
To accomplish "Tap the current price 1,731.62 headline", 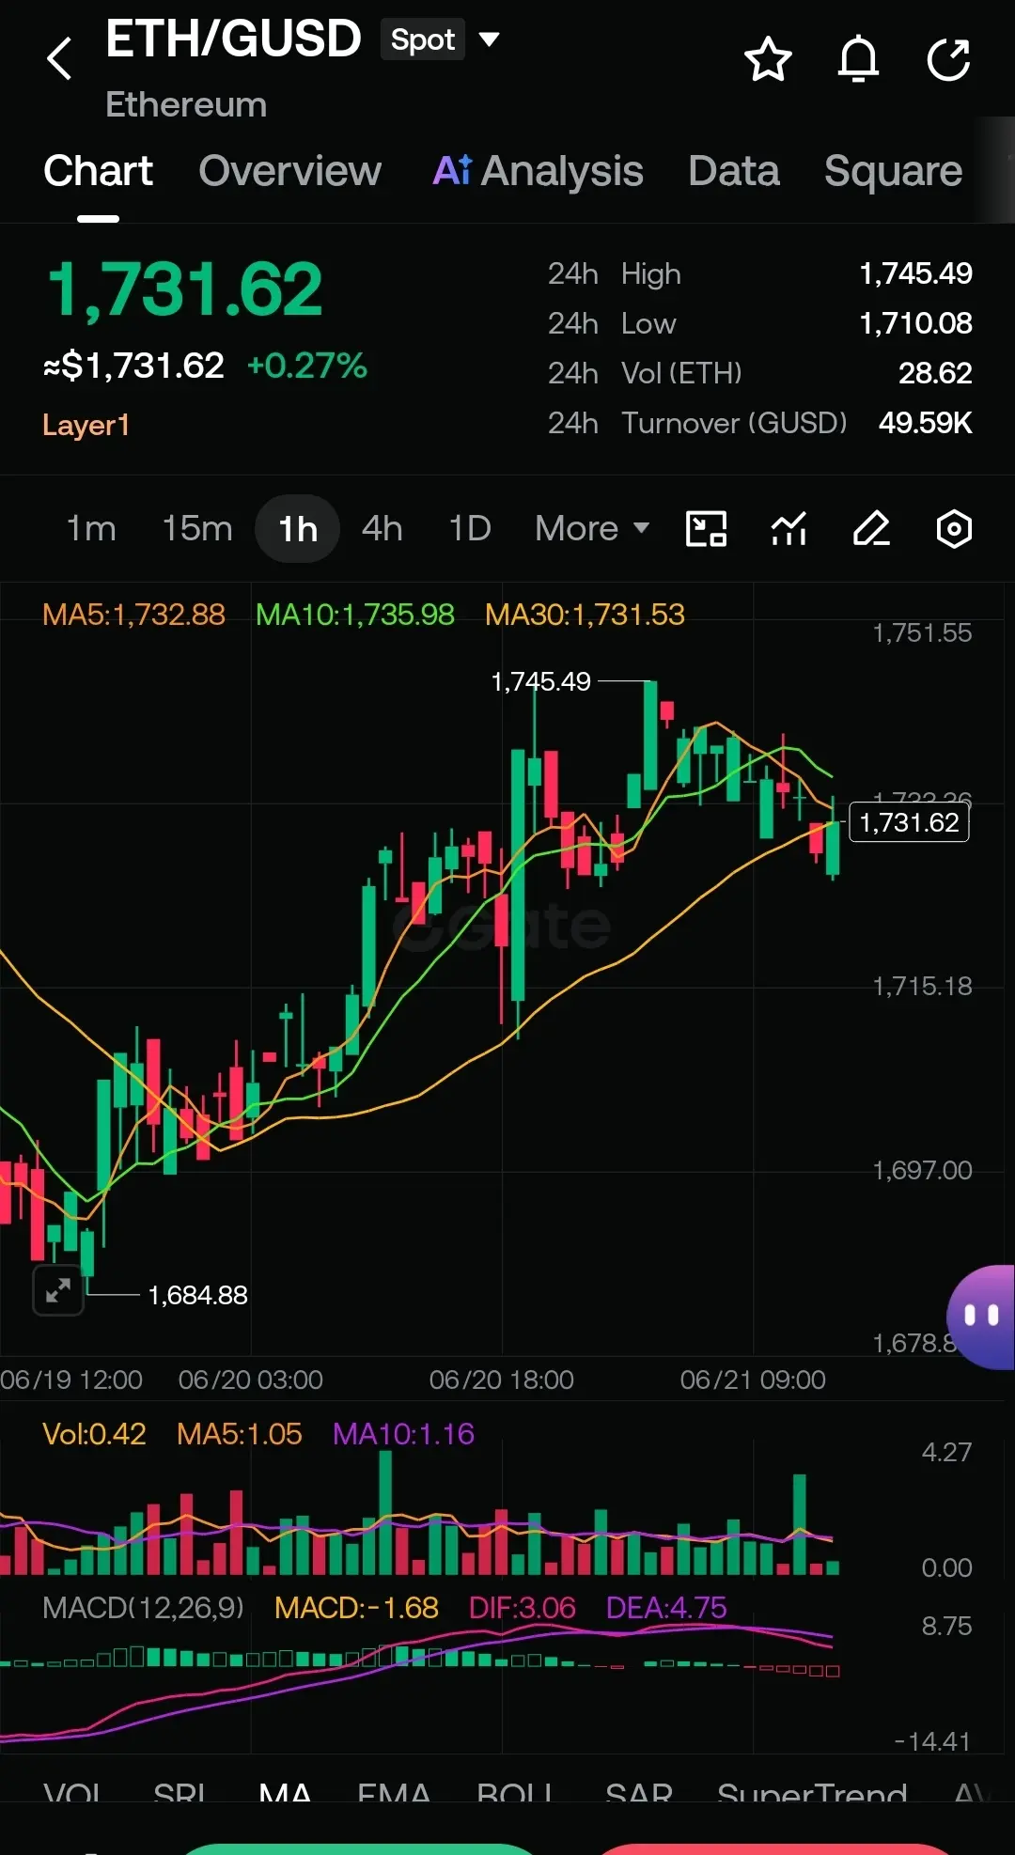I will [185, 289].
